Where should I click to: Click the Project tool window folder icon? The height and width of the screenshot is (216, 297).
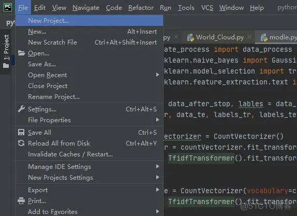(x=6, y=66)
